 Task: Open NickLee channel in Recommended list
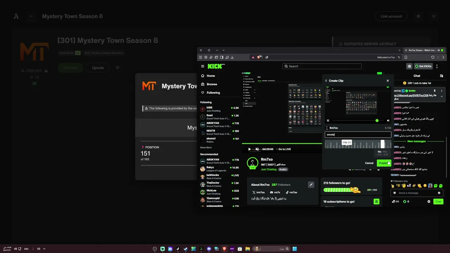pos(220,192)
